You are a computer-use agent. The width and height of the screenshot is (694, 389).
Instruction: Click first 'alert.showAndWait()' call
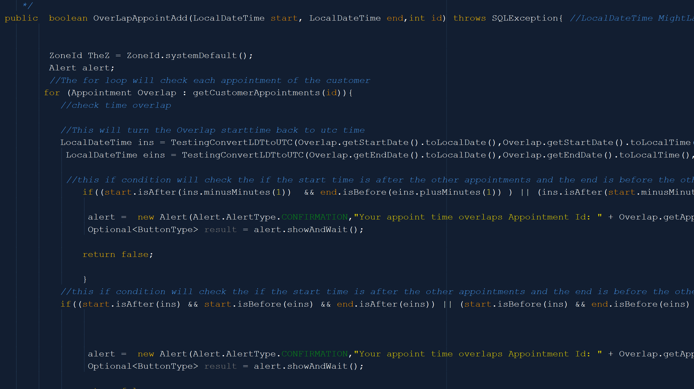(x=306, y=230)
